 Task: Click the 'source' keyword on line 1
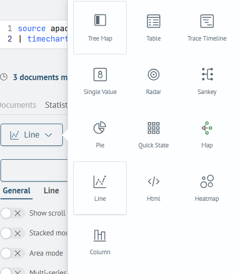tap(32, 29)
